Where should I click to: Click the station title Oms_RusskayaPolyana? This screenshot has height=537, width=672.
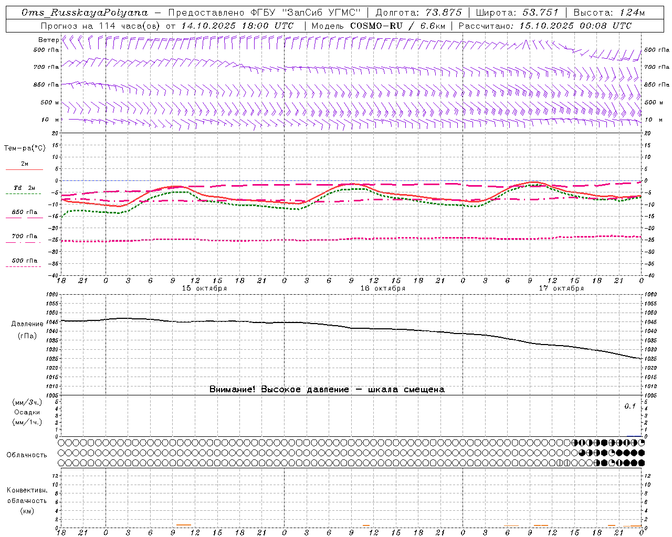pyautogui.click(x=85, y=13)
